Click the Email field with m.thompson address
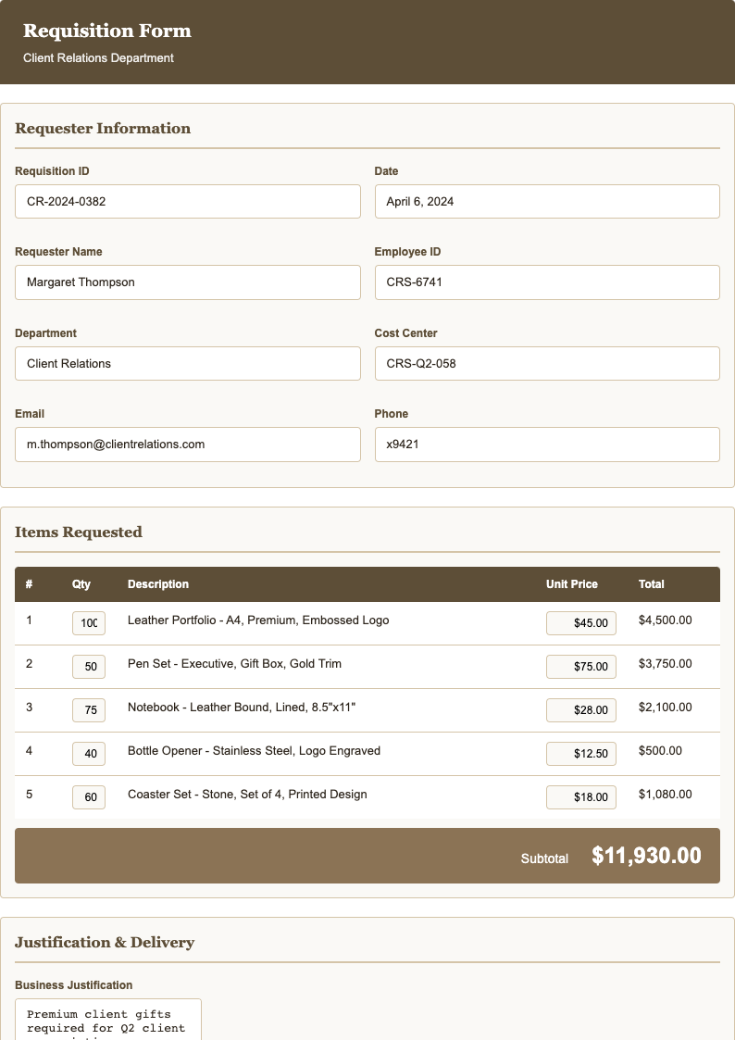735x1040 pixels. click(187, 444)
